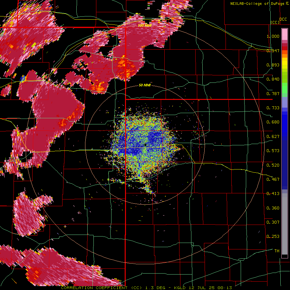Screen dimensions: 290x290
Task: Click the 0.733 scale value
Action: click(273, 108)
